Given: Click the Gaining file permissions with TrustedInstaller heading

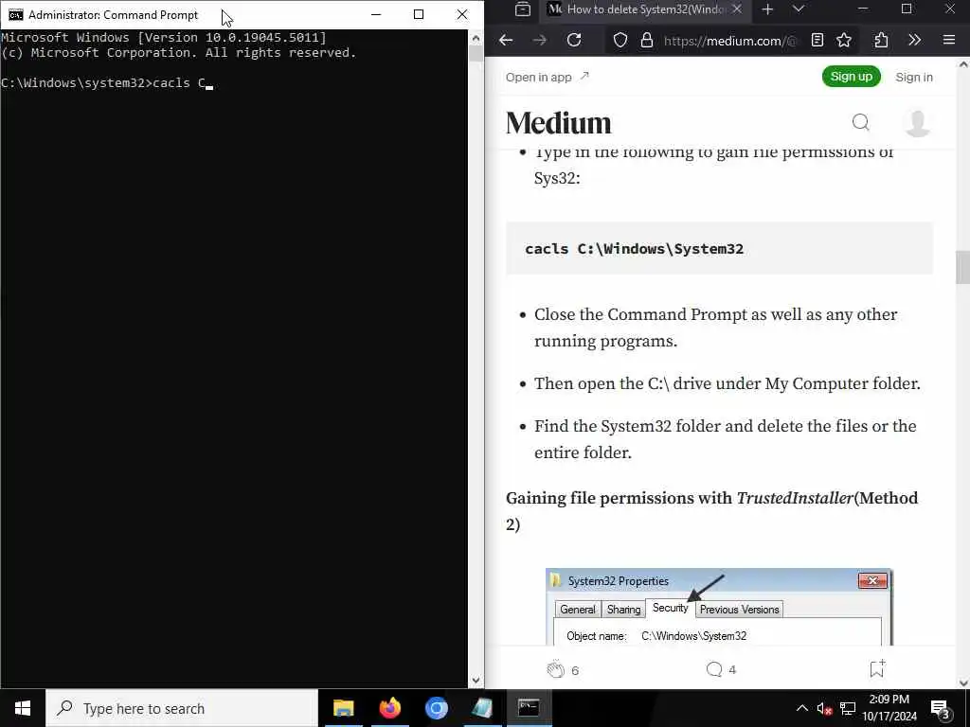Looking at the screenshot, I should click(x=712, y=511).
